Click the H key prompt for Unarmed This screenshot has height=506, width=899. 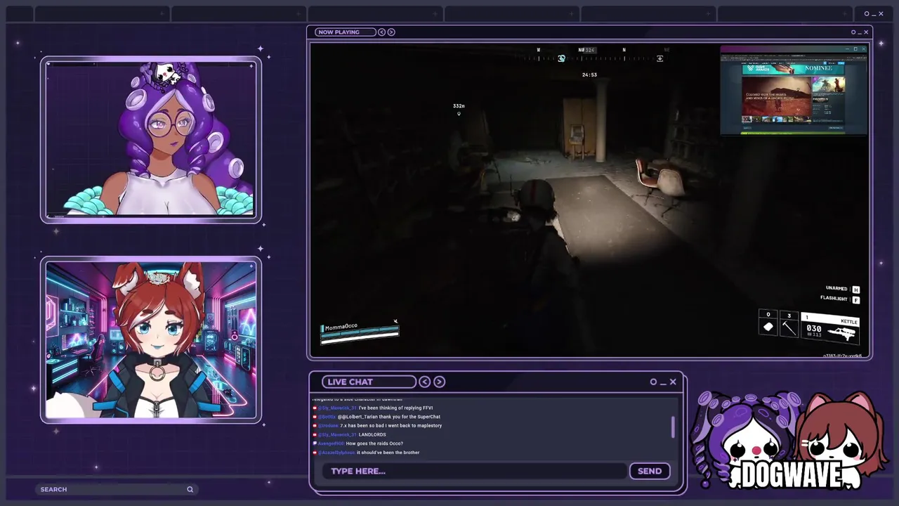pyautogui.click(x=855, y=290)
